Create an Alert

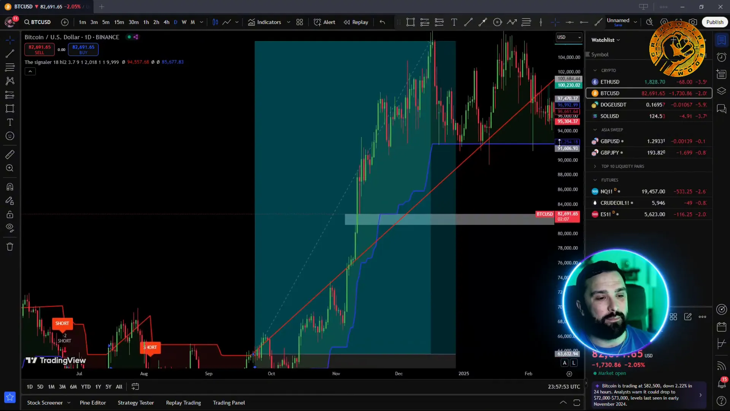(324, 22)
